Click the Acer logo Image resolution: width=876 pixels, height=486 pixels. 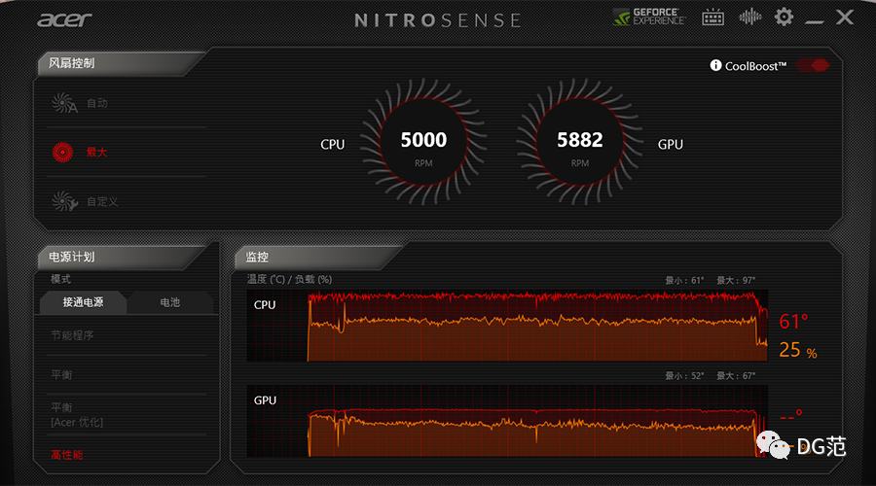(x=65, y=20)
